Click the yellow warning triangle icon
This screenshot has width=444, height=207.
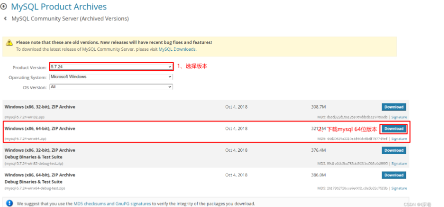click(x=9, y=43)
